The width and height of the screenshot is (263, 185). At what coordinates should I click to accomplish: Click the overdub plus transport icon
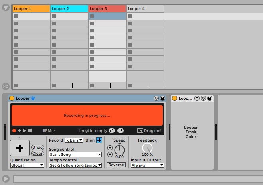tap(19, 130)
